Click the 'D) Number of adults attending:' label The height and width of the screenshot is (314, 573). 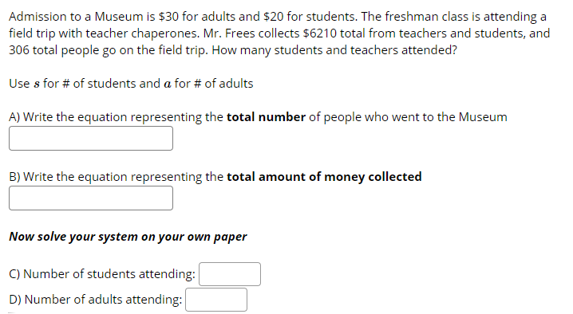[x=96, y=300]
